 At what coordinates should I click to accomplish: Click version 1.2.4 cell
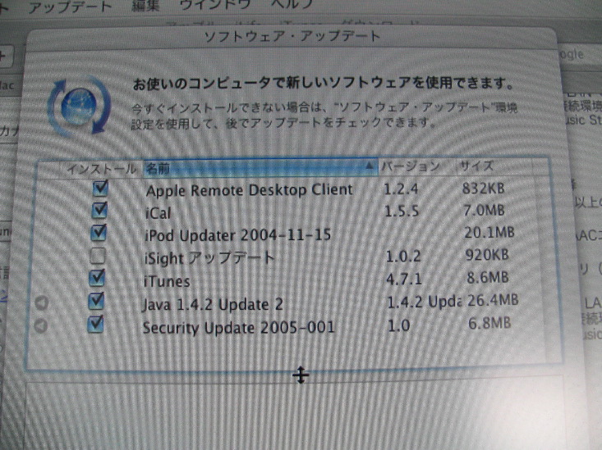point(401,189)
